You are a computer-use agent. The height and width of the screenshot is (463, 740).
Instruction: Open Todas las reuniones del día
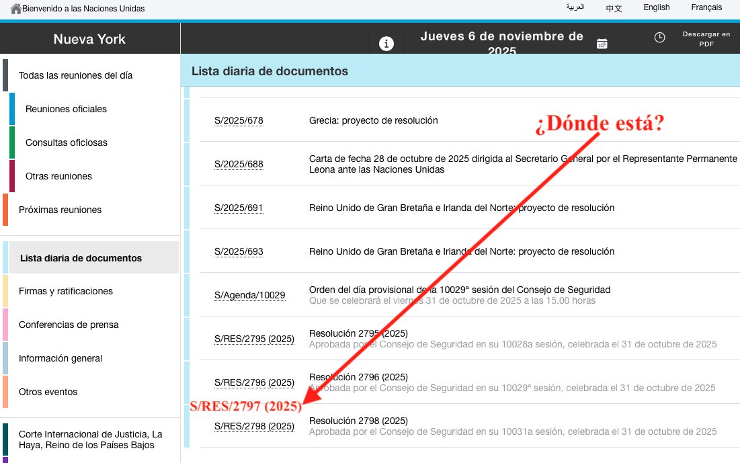75,75
